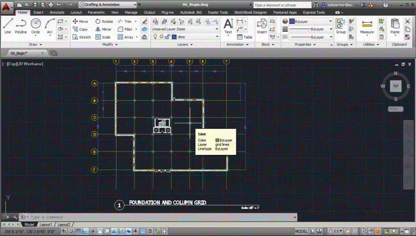Switch to the Layout1 tab
Image resolution: width=416 pixels, height=236 pixels.
46,225
